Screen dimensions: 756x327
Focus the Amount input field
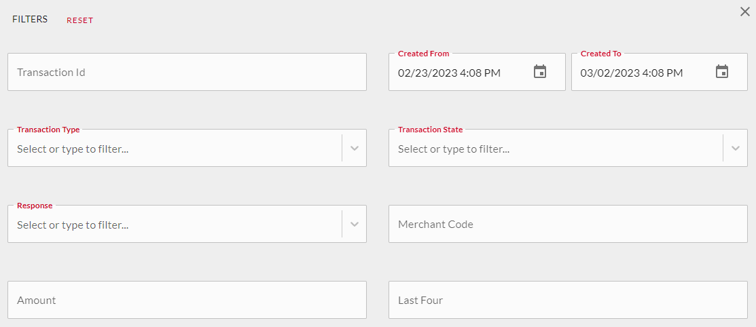pyautogui.click(x=187, y=300)
